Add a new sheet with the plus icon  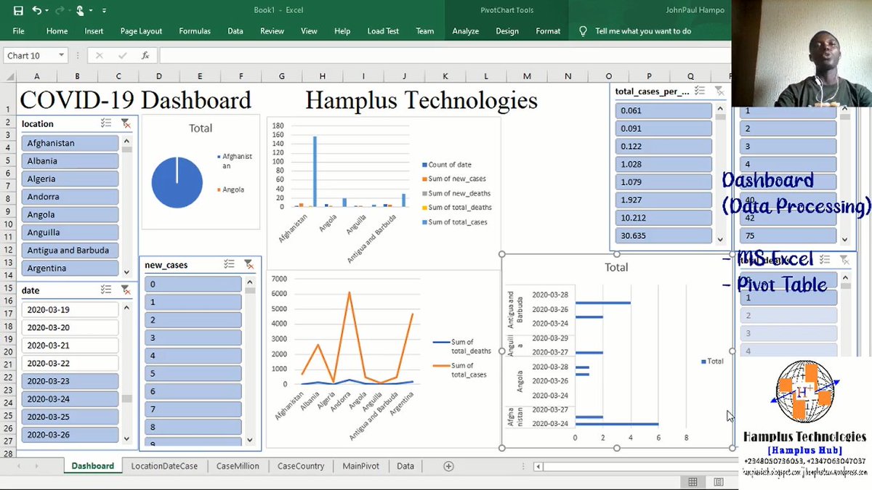click(x=448, y=466)
